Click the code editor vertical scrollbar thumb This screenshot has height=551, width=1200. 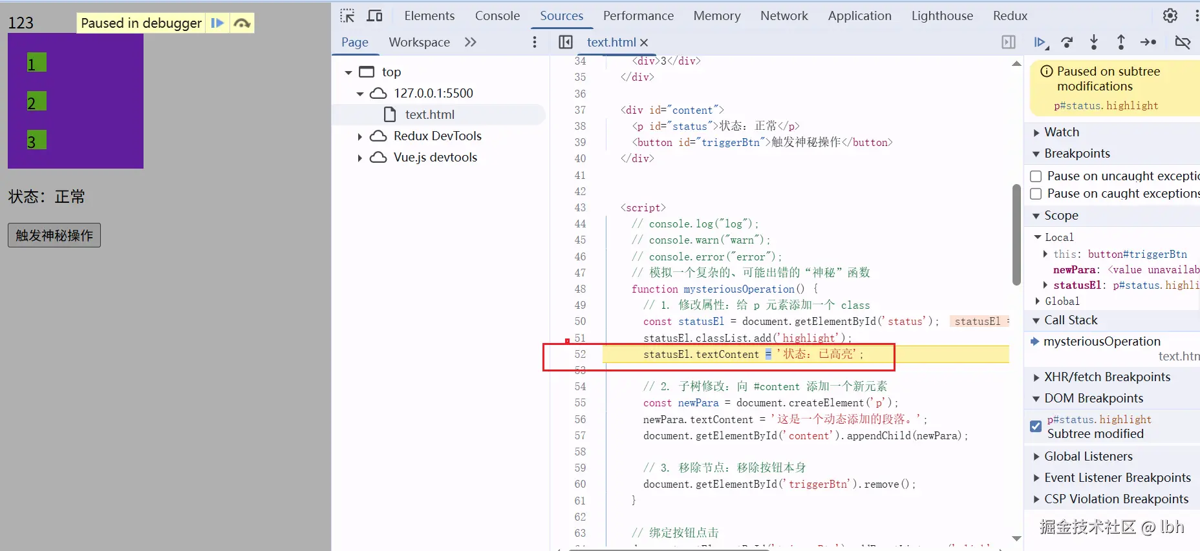point(1016,235)
